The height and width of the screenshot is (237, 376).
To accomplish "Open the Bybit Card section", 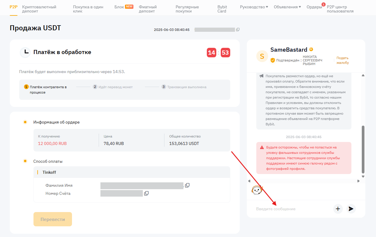I will point(222,9).
